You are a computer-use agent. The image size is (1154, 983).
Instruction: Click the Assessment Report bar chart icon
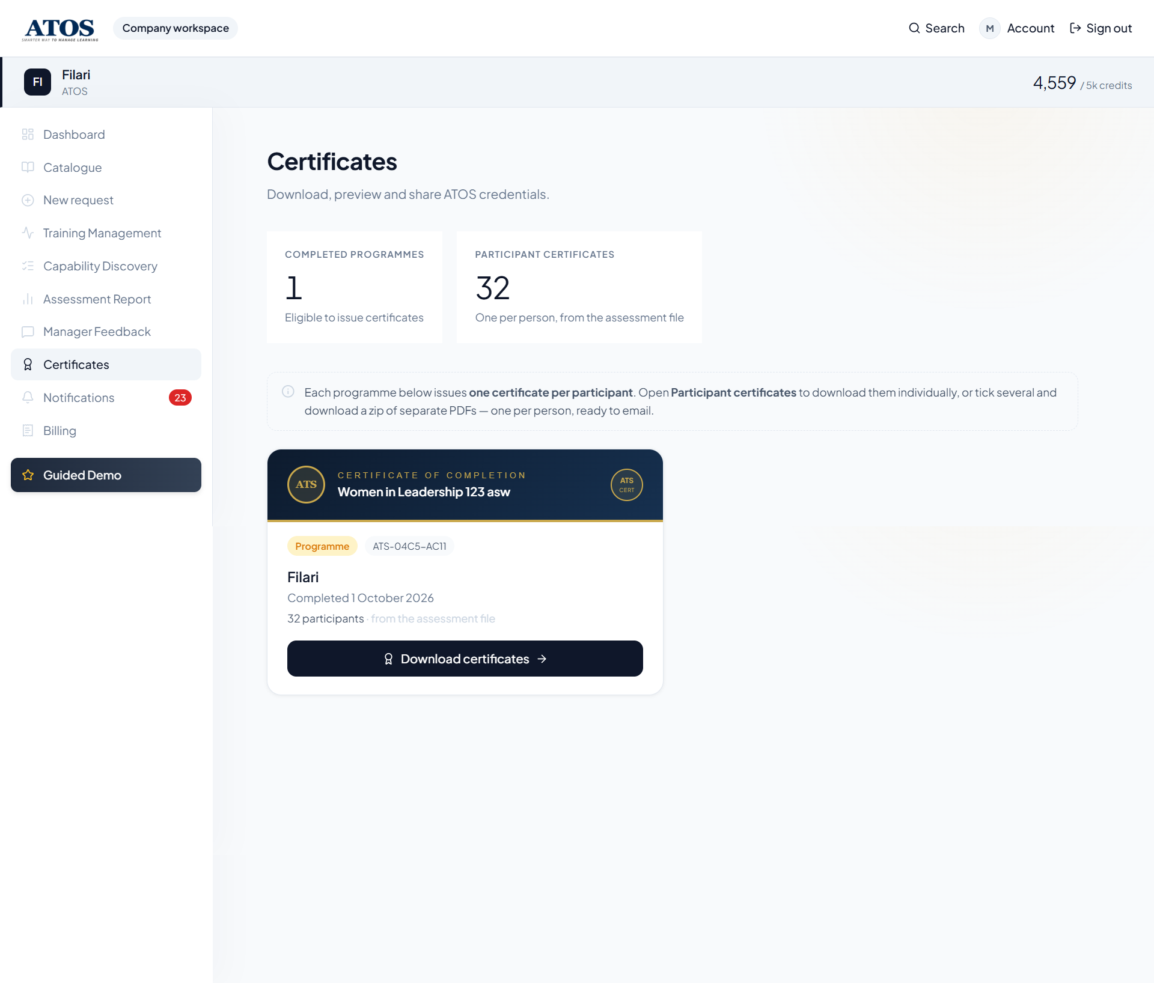pos(28,299)
